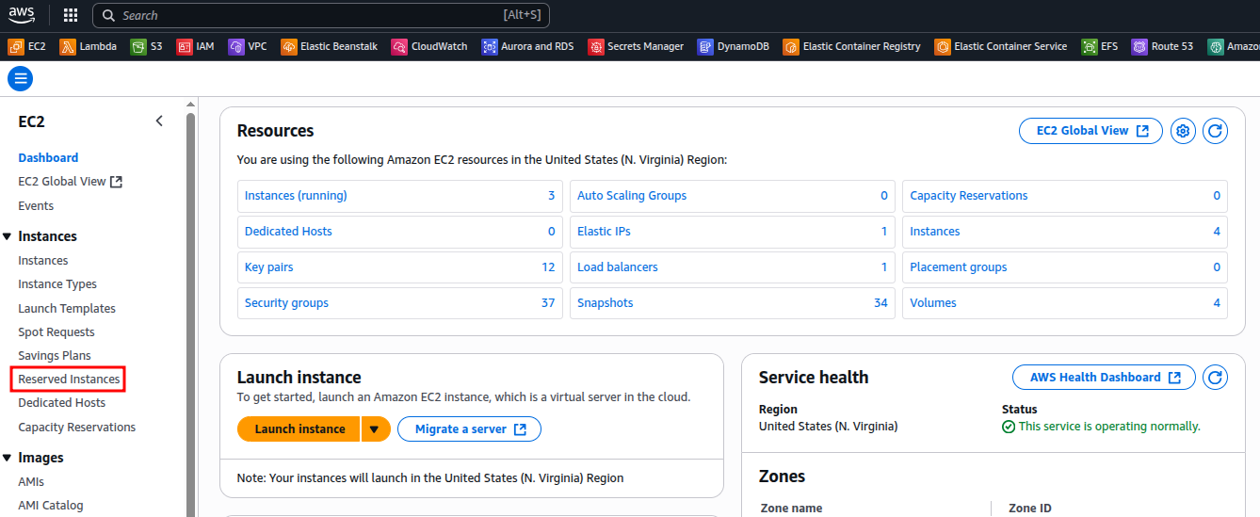Open Instances resource link showing 4
The height and width of the screenshot is (517, 1260).
[935, 232]
